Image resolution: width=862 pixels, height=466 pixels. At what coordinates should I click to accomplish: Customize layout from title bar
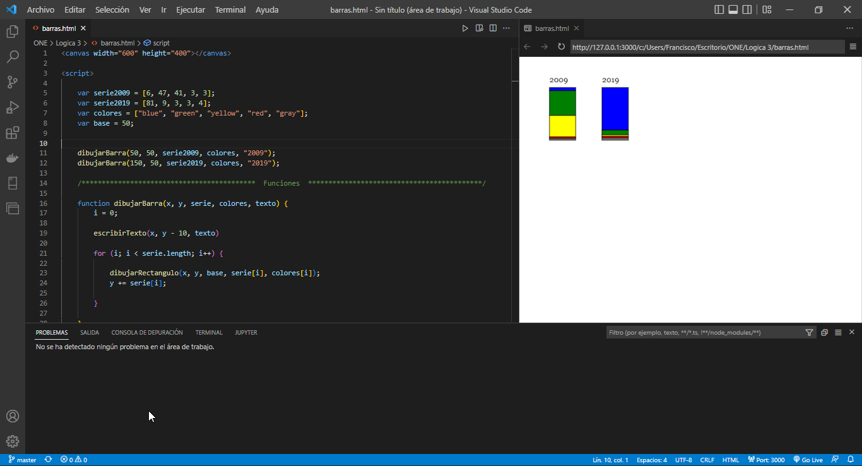tap(767, 9)
